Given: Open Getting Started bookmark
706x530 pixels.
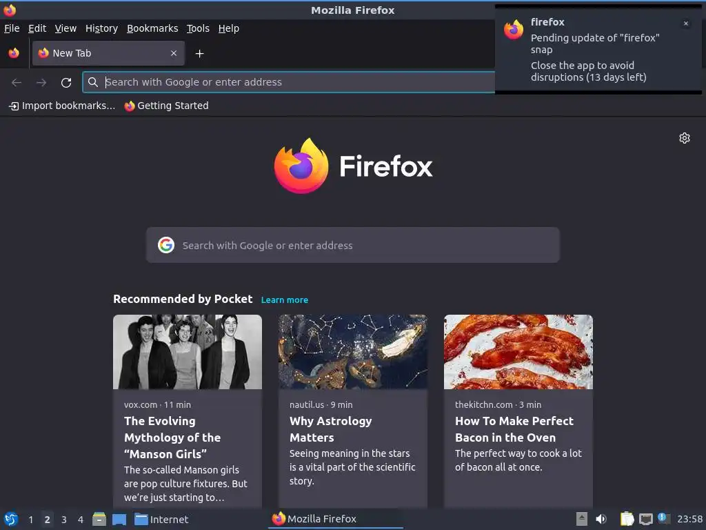Looking at the screenshot, I should pos(167,106).
